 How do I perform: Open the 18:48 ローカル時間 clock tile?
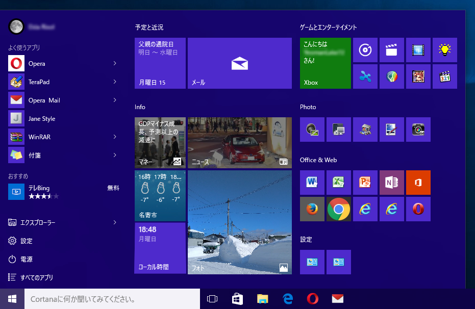click(160, 248)
